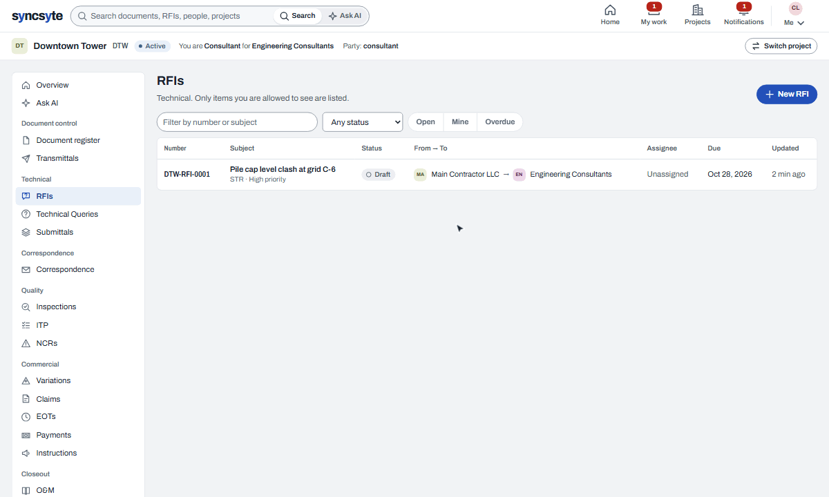
Task: Open My work from the top bar
Action: click(x=654, y=15)
